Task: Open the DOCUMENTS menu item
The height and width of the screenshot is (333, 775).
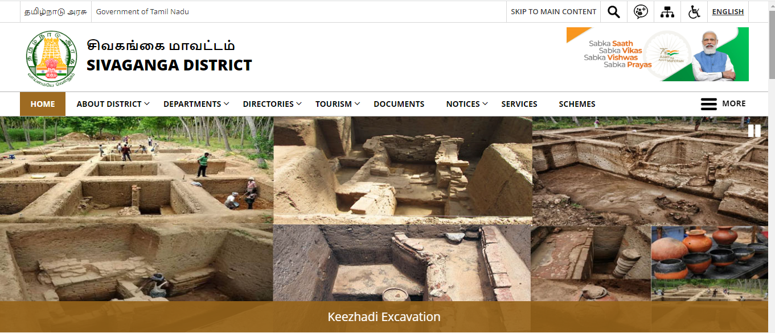Action: pyautogui.click(x=399, y=104)
